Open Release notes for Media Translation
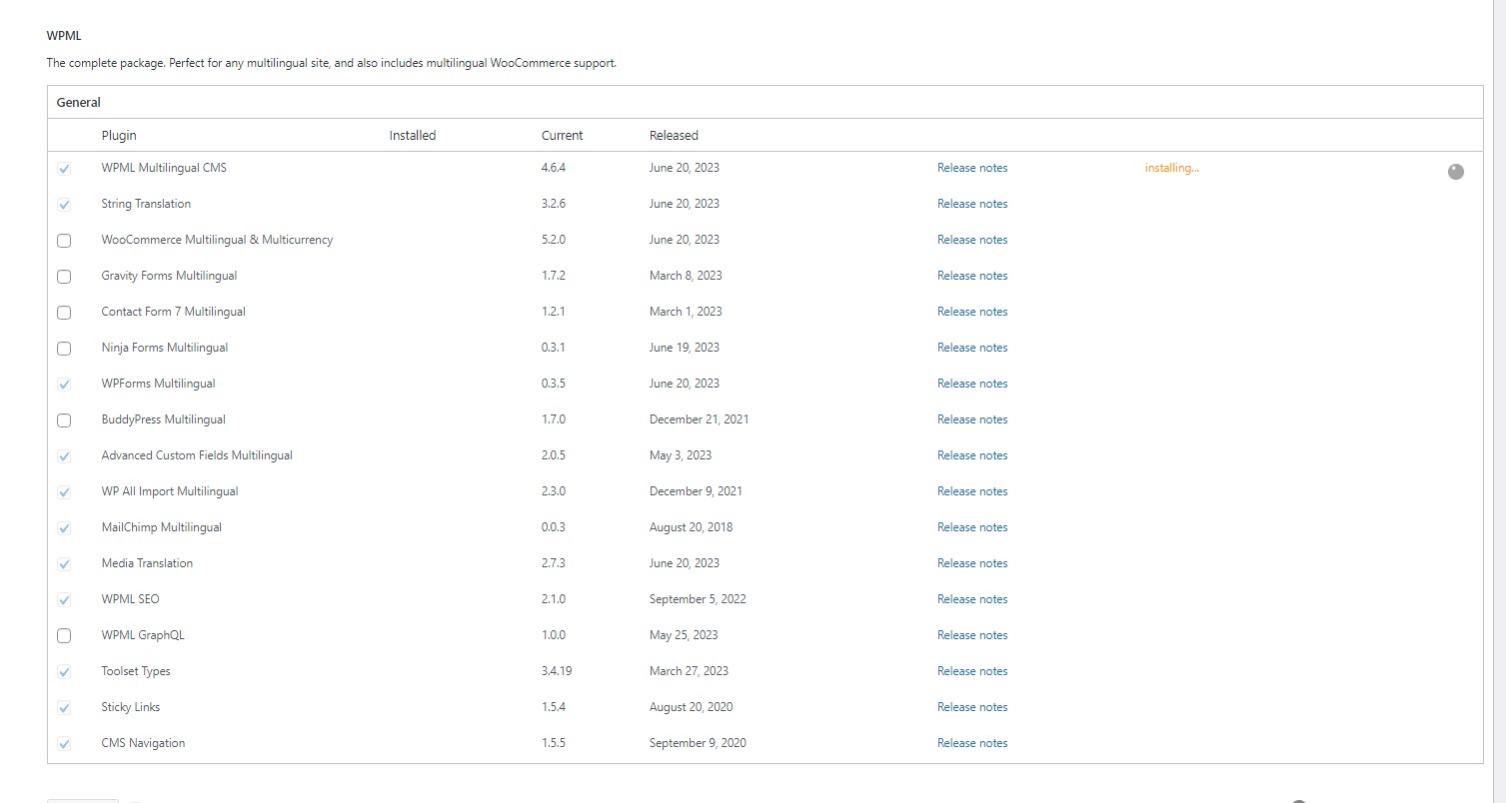This screenshot has height=803, width=1506. 972,563
